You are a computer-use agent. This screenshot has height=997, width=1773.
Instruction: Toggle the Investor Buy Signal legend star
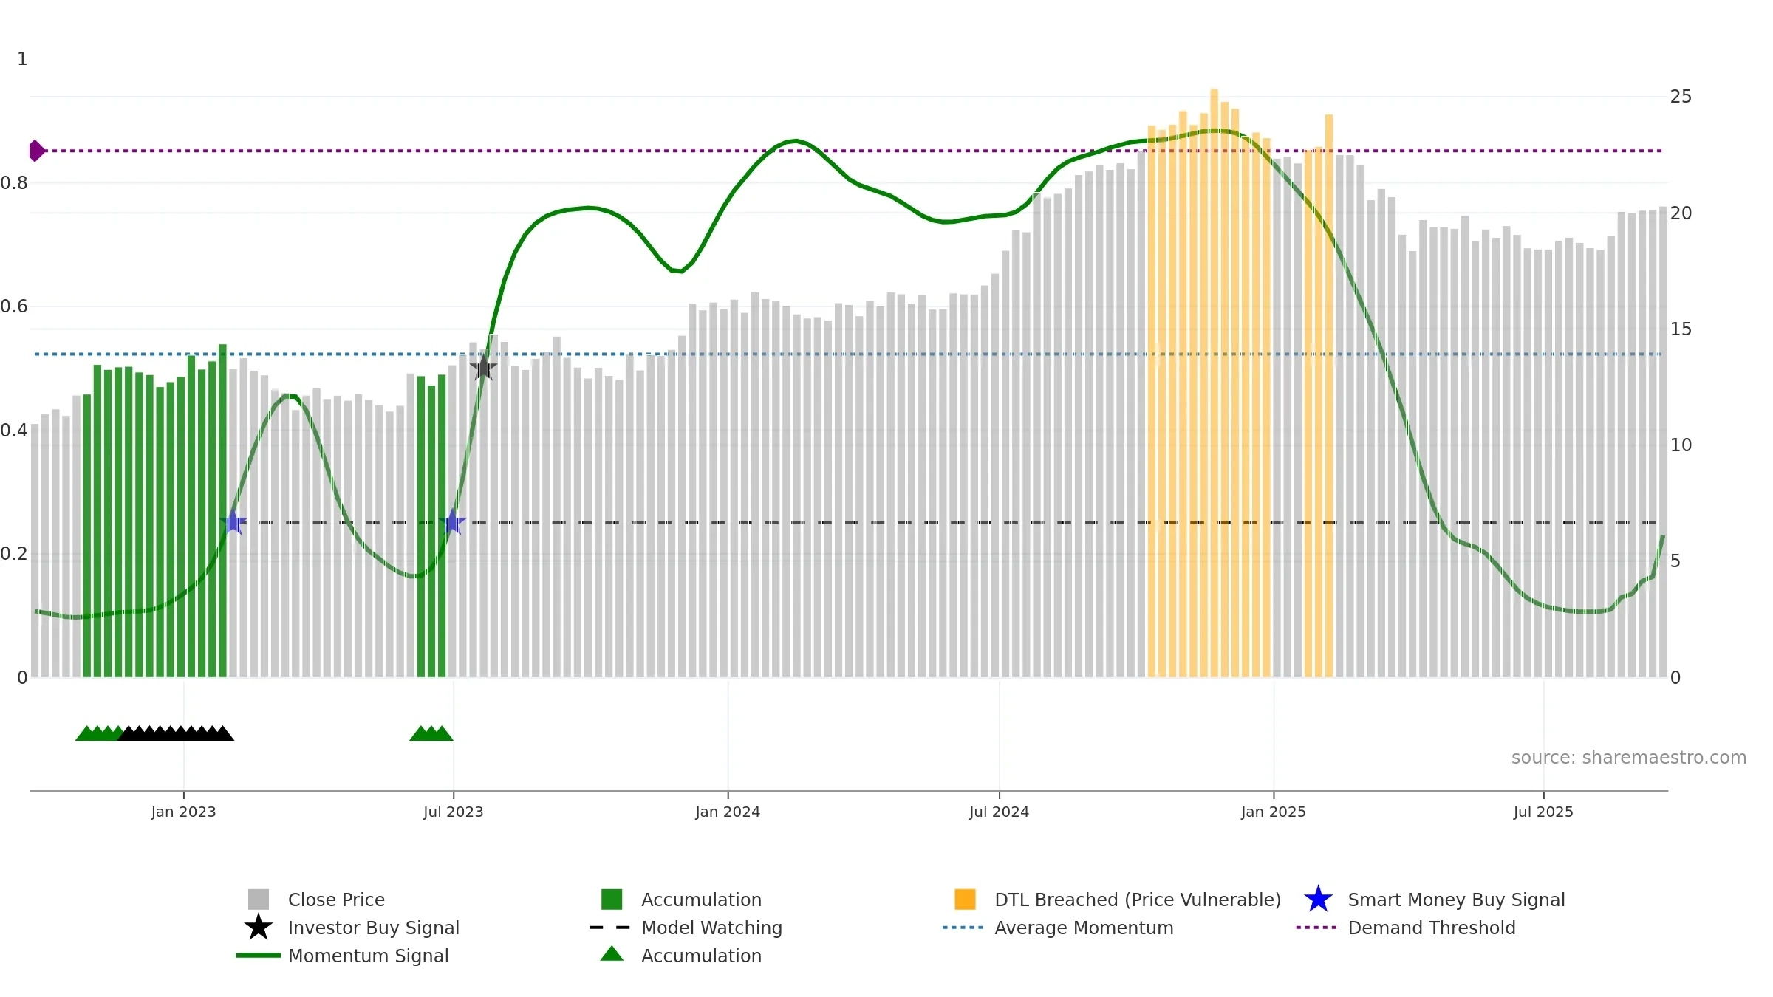[258, 928]
